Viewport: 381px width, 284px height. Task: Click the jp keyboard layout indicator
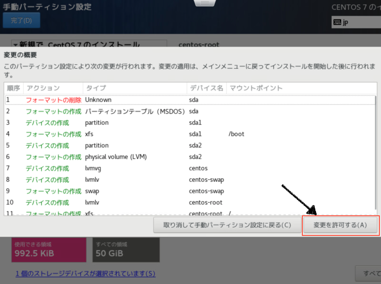click(356, 22)
